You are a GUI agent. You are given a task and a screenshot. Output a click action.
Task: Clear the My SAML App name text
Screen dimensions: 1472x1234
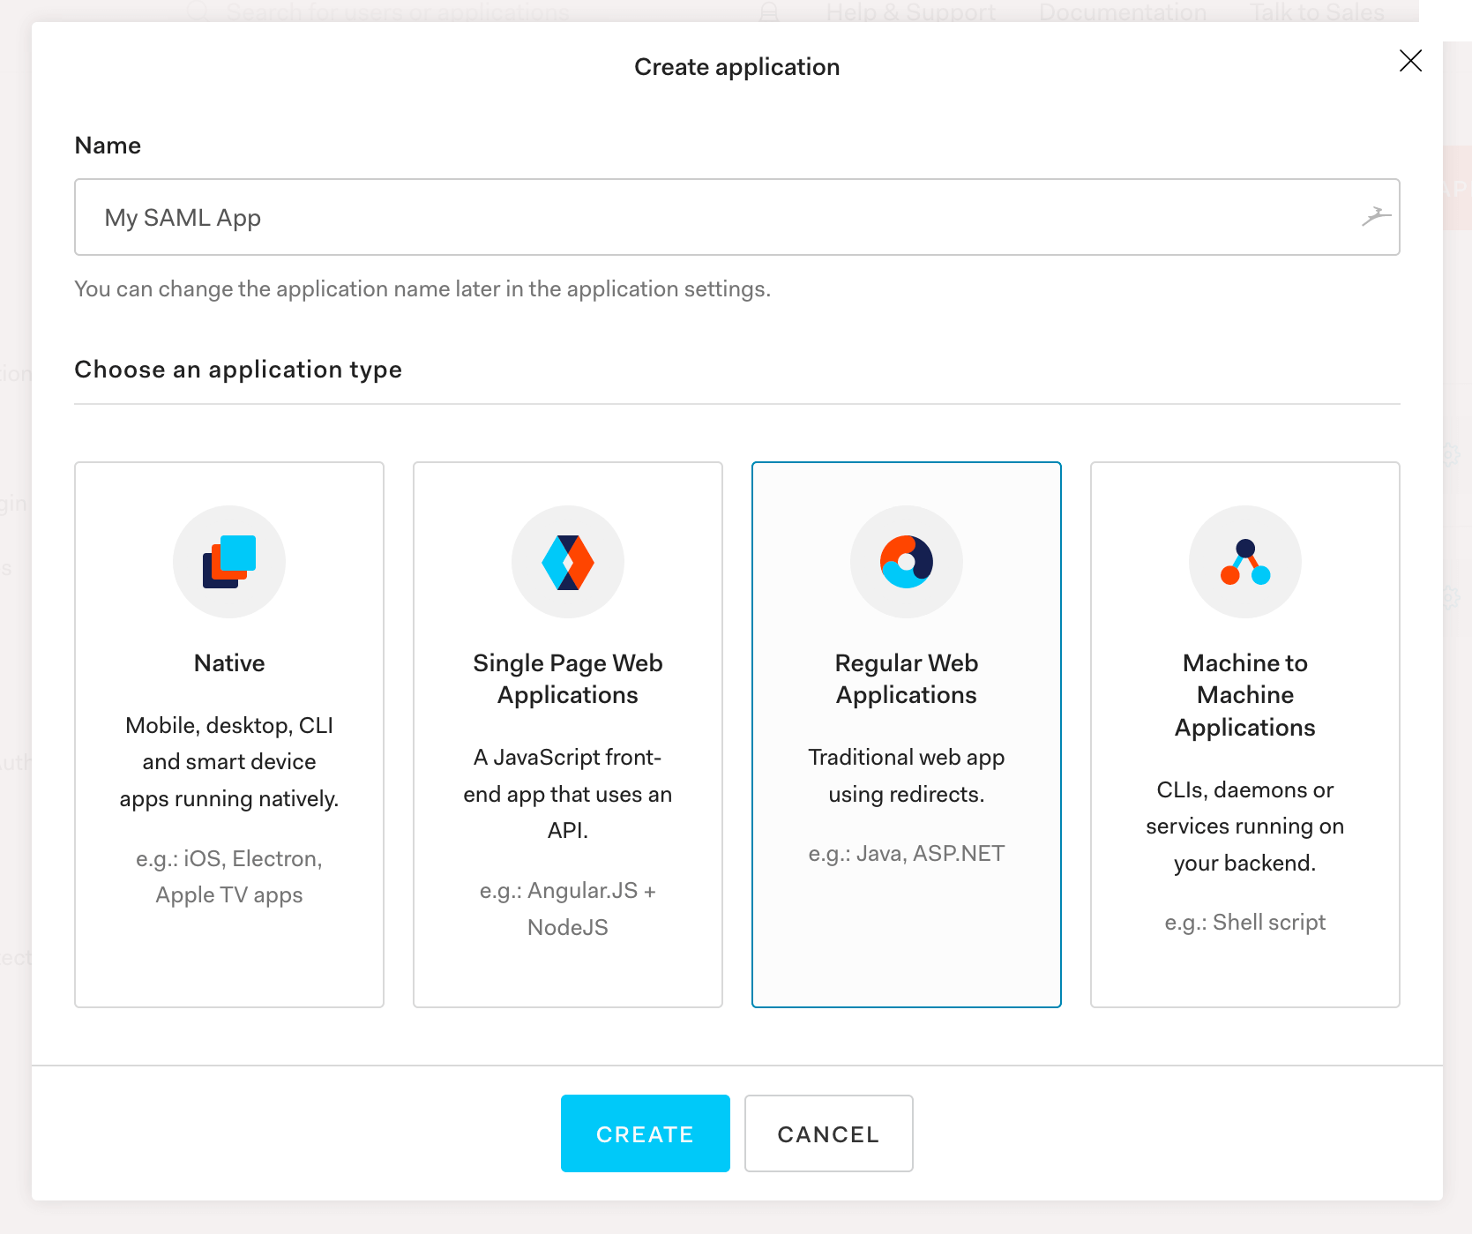click(183, 217)
